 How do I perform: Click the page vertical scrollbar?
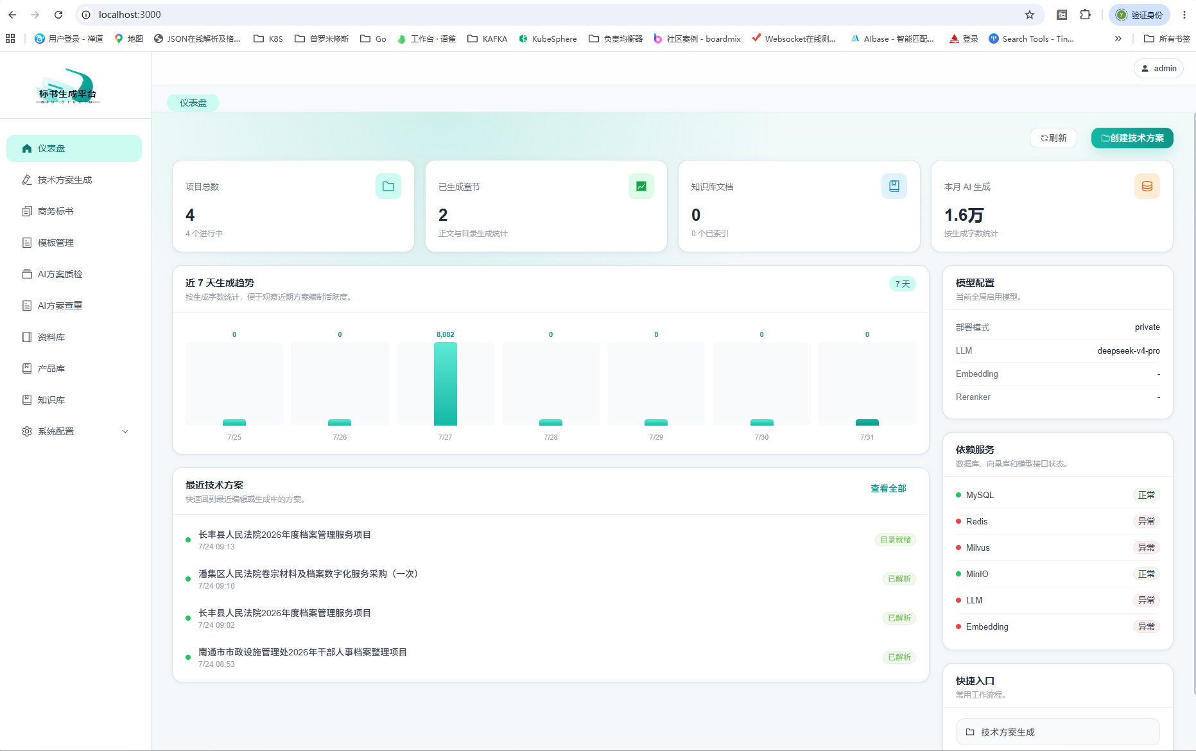click(x=1194, y=403)
